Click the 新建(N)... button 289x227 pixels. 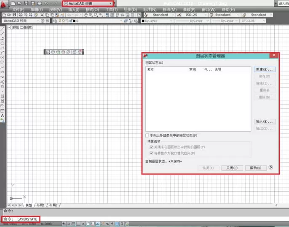click(x=265, y=69)
